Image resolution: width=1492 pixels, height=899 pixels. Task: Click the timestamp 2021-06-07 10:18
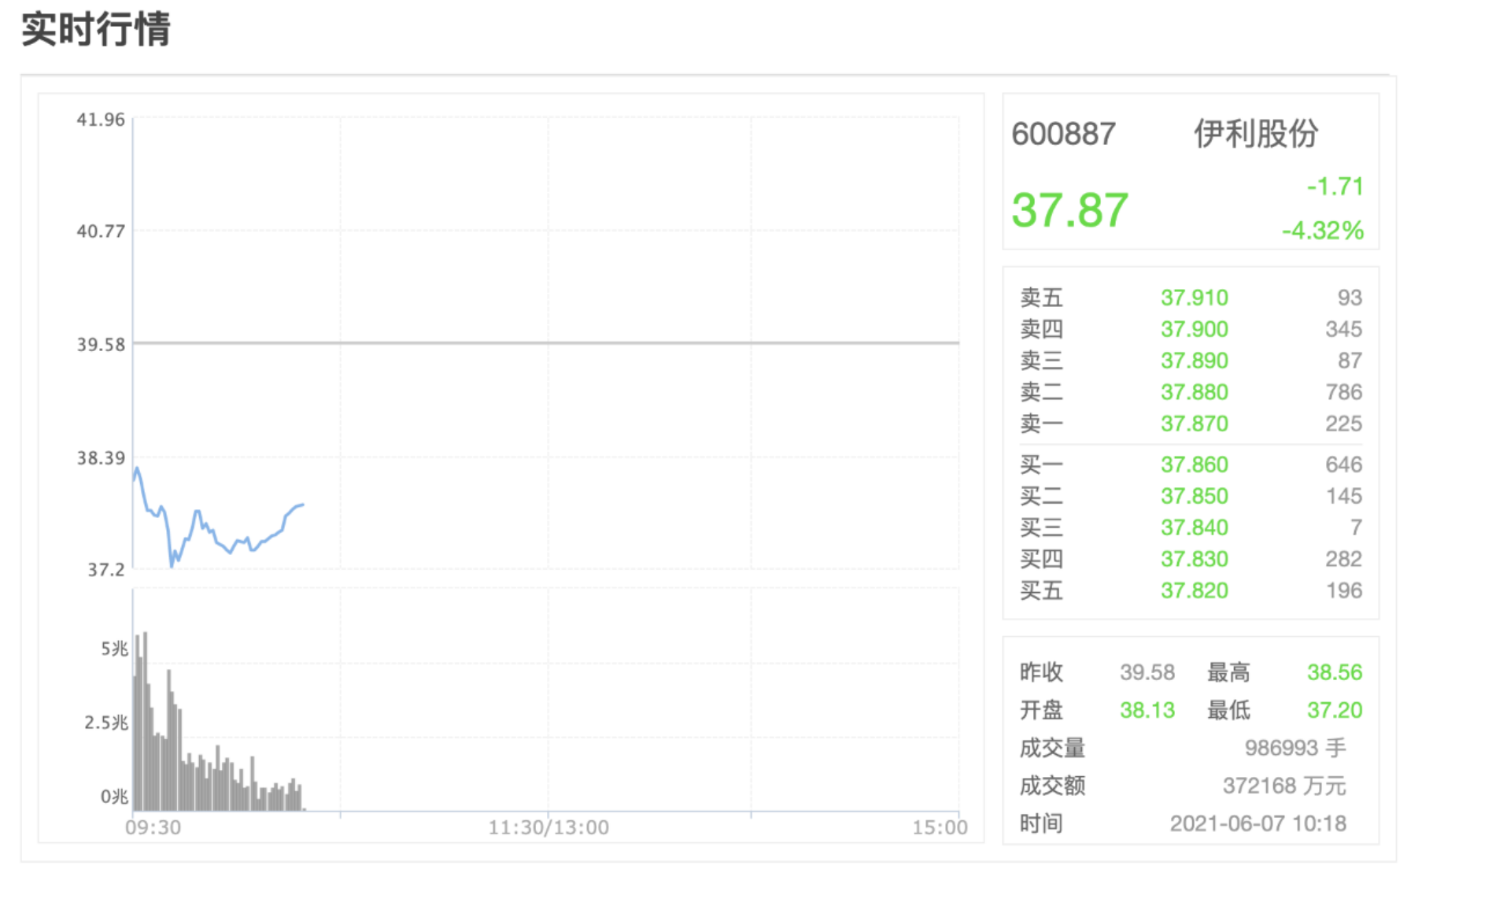point(1257,823)
